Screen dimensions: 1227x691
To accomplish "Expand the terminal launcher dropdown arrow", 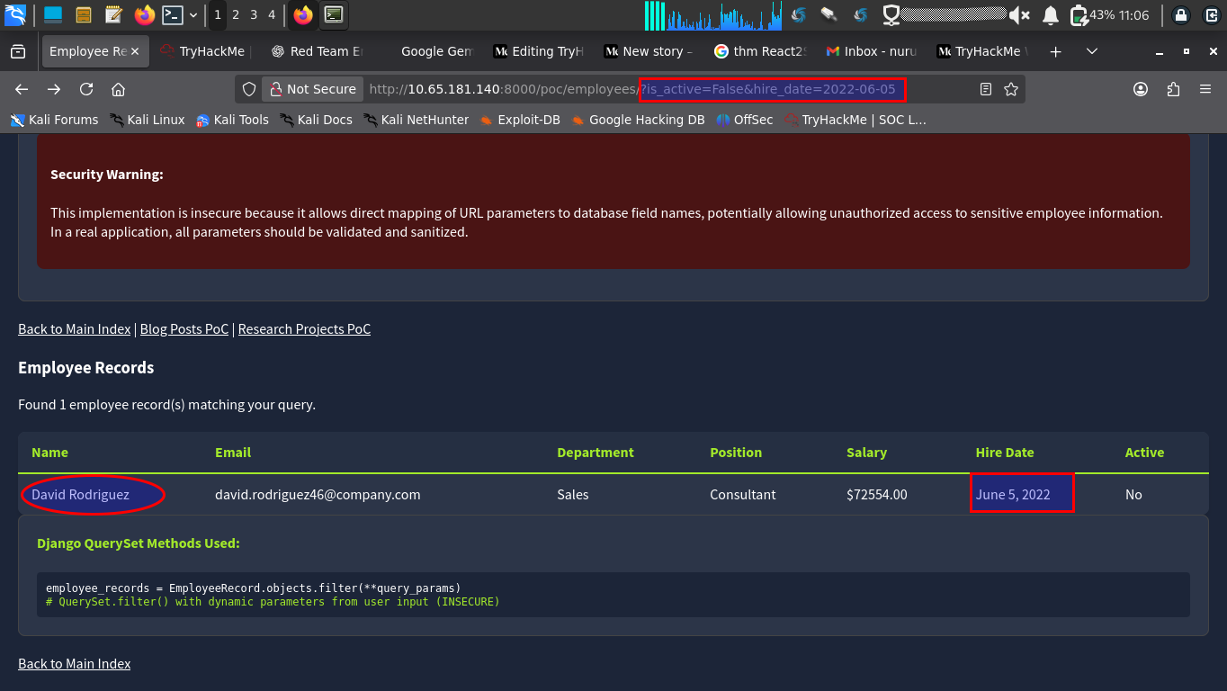I will coord(193,15).
